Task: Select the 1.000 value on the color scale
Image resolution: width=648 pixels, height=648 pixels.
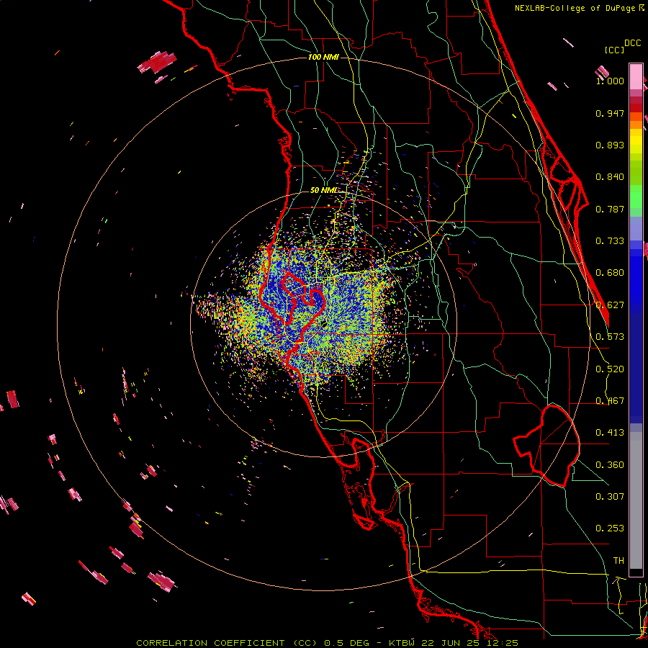Action: (x=610, y=81)
